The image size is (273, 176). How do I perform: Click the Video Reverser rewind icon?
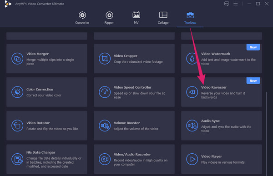tap(192, 92)
